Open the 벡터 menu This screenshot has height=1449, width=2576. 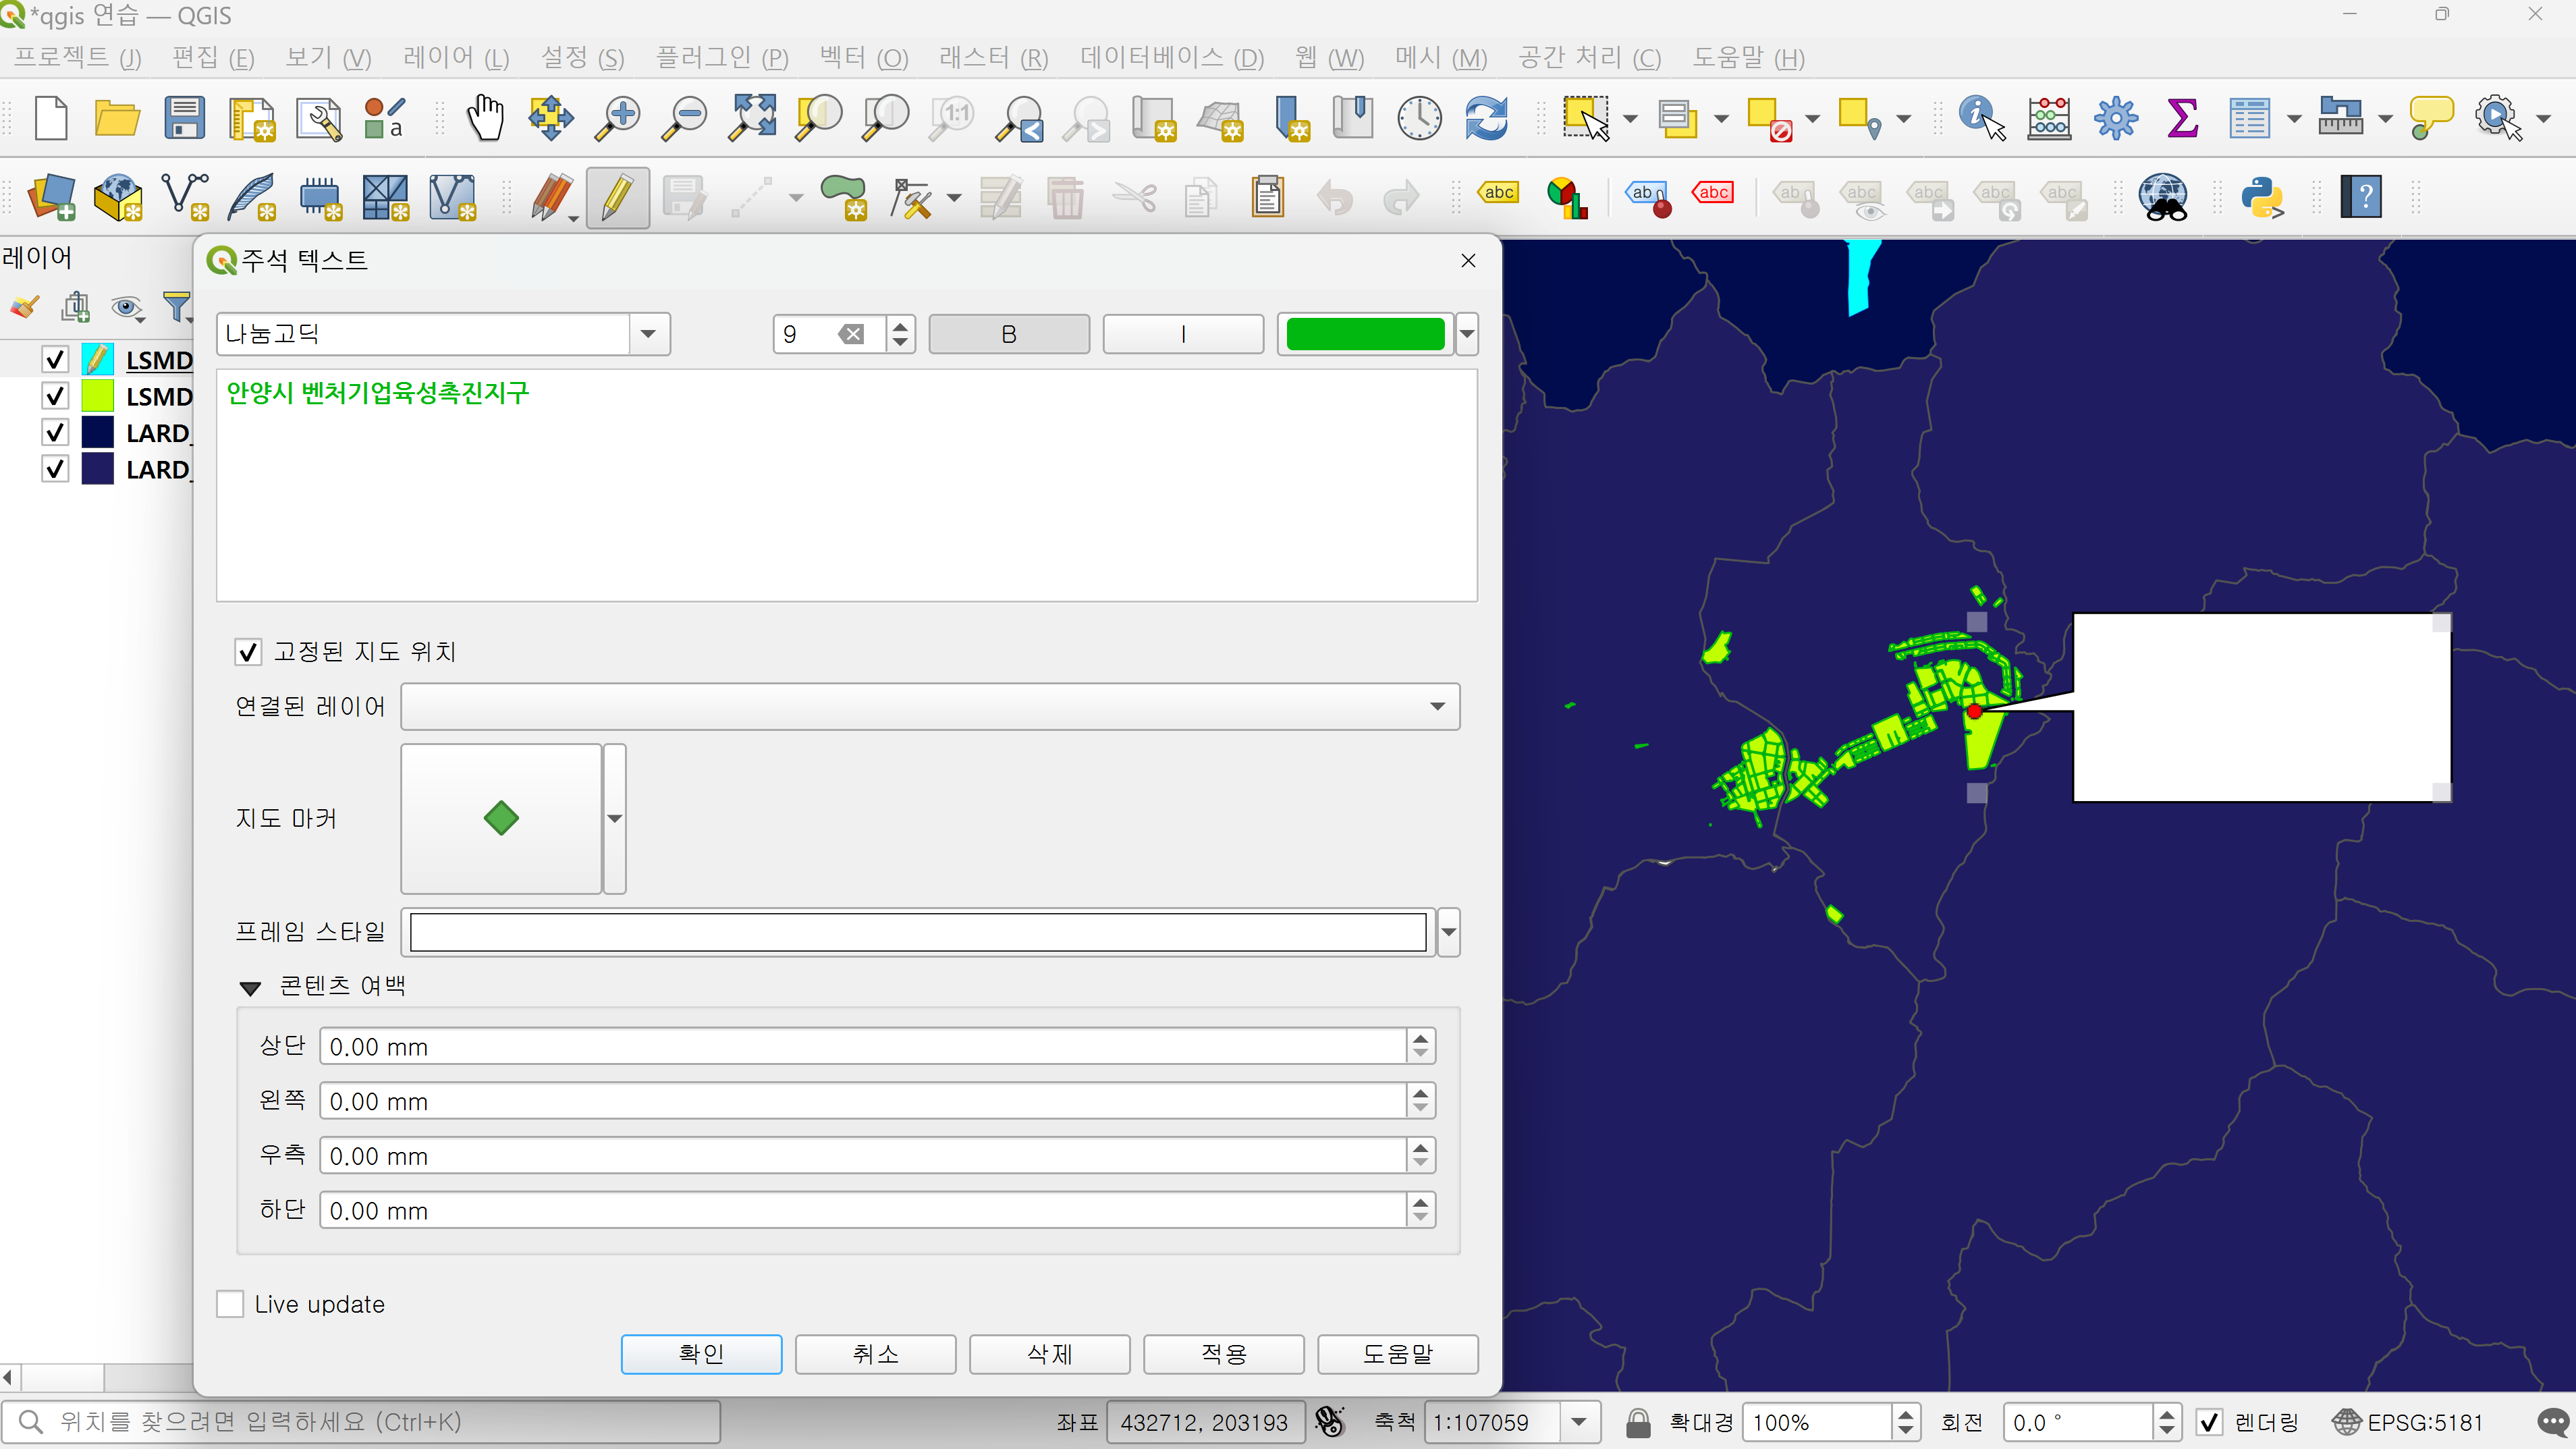(863, 58)
